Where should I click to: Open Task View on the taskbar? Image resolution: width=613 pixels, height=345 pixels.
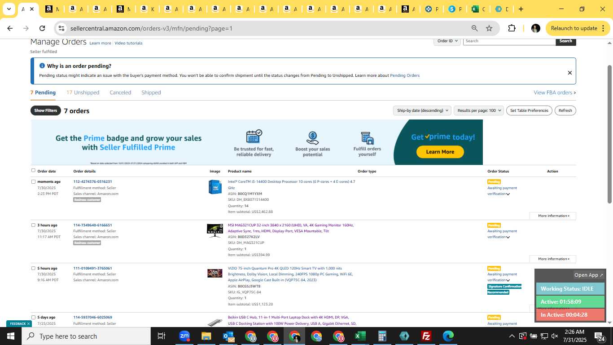162,336
